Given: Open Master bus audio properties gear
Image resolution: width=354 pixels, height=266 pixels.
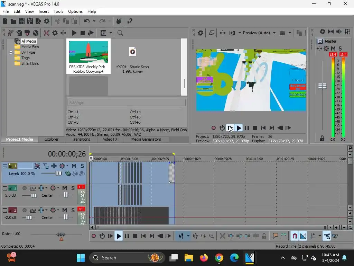Looking at the screenshot, I should tap(323, 32).
